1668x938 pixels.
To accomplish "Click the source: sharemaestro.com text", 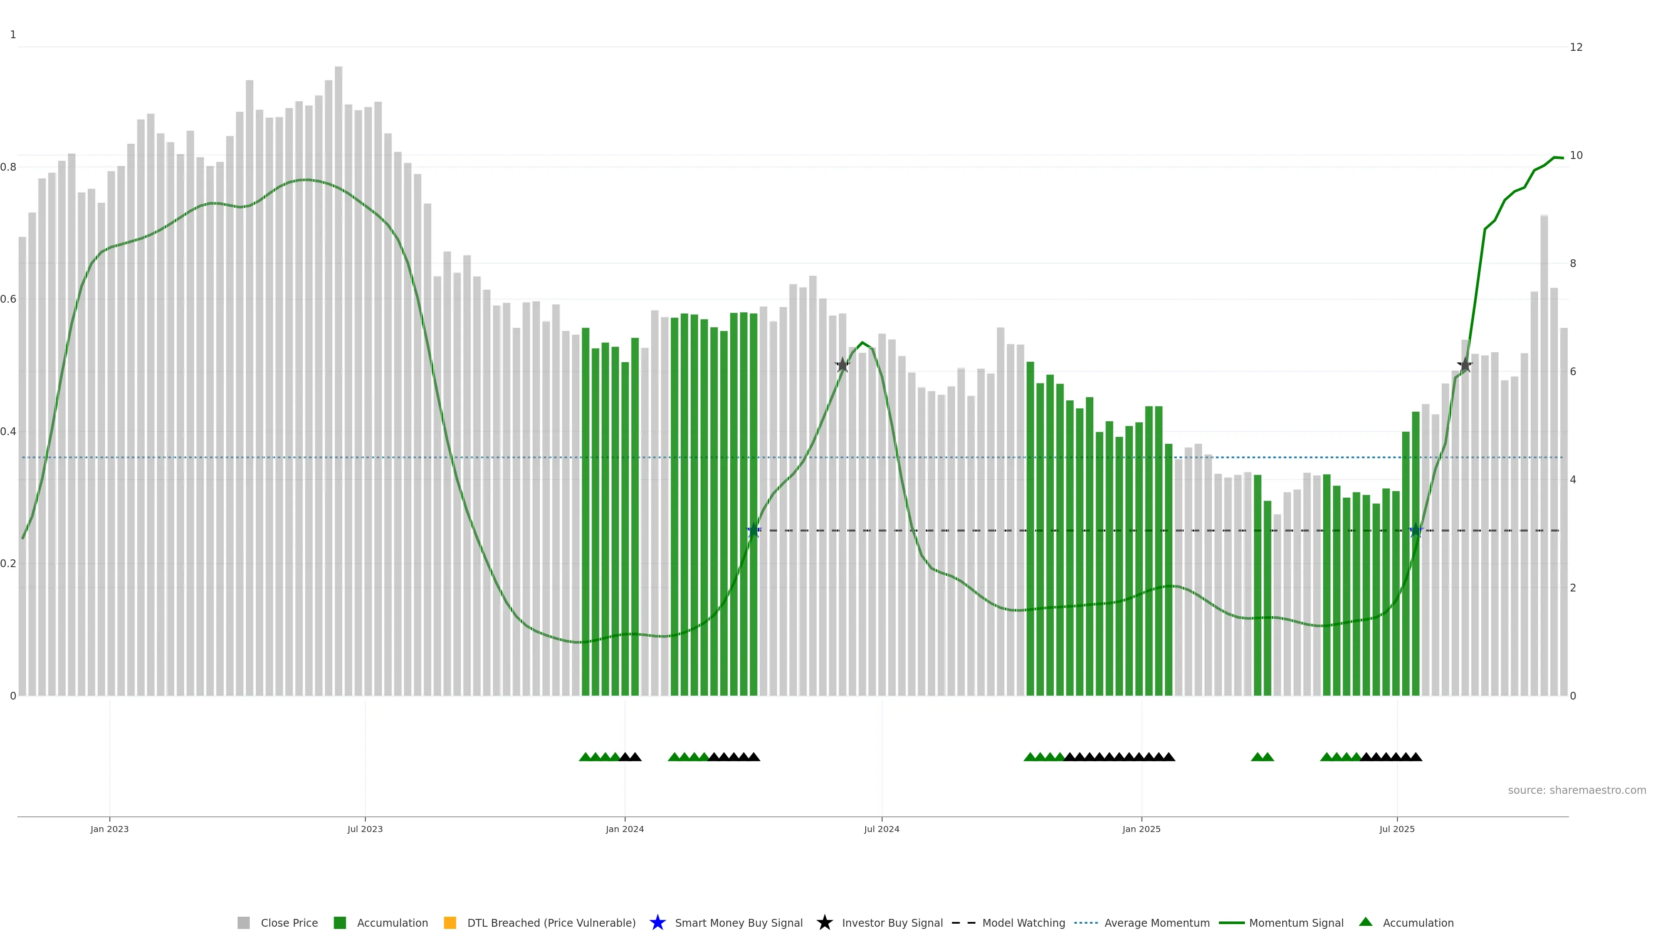I will tap(1577, 790).
